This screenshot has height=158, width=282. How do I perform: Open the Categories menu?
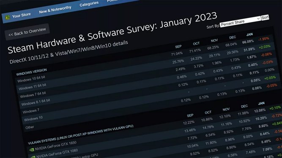(x=89, y=4)
